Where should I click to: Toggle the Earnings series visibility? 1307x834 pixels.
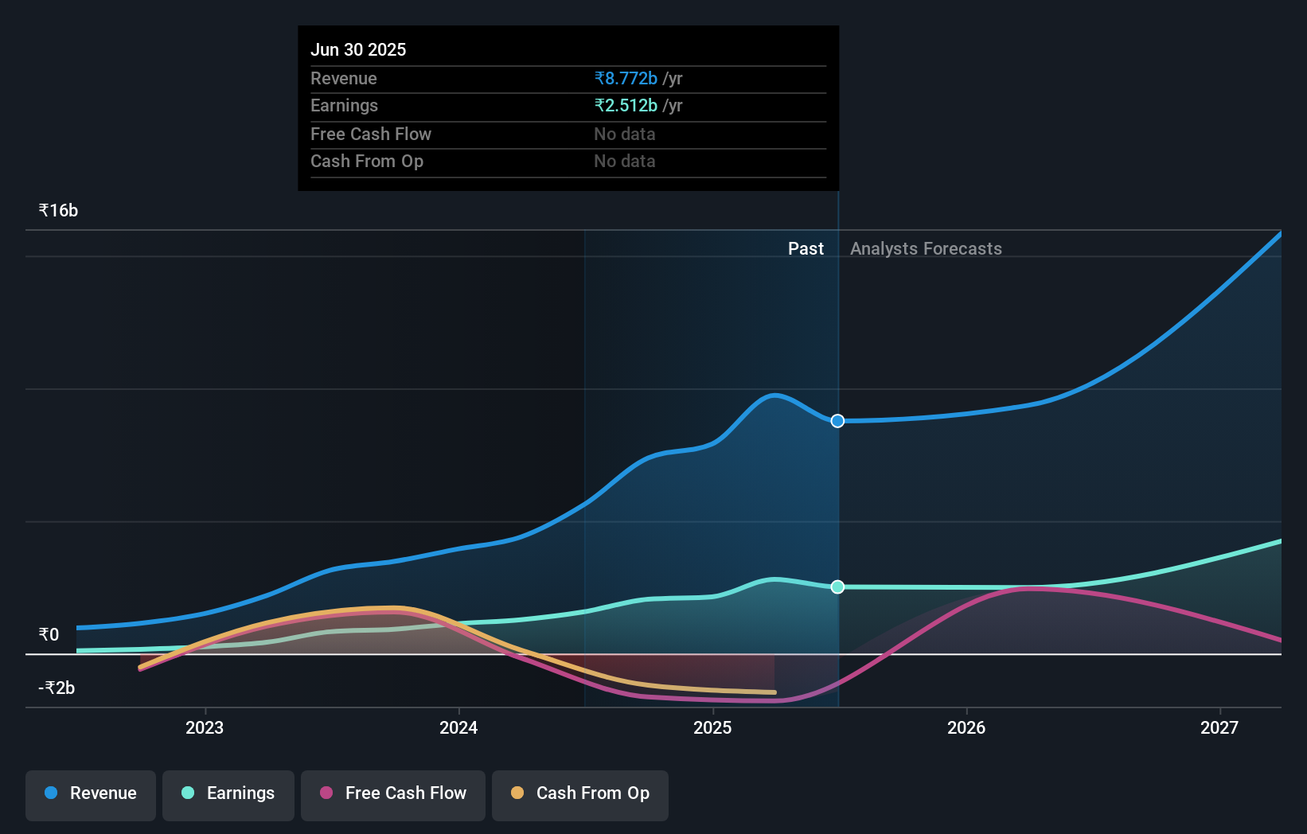pyautogui.click(x=228, y=795)
